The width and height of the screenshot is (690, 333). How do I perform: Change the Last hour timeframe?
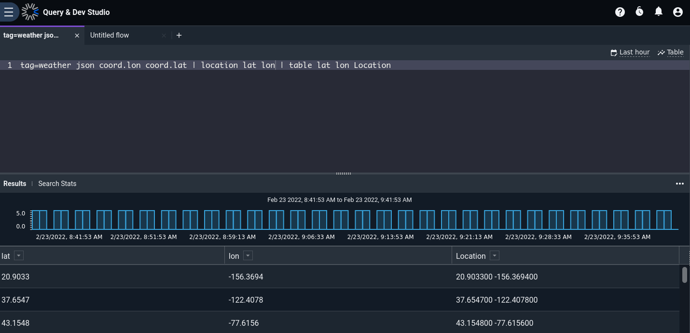tap(630, 53)
